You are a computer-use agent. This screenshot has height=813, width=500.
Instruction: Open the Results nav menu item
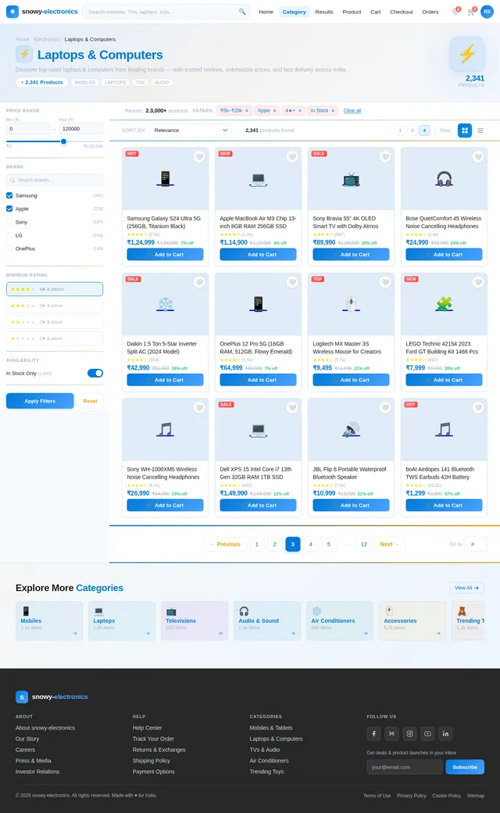pos(324,12)
